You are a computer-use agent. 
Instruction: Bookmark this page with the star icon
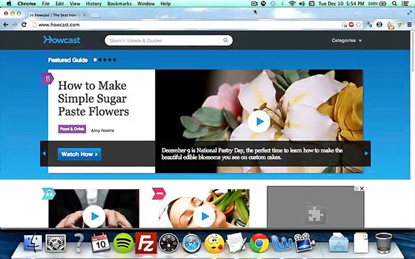359,24
